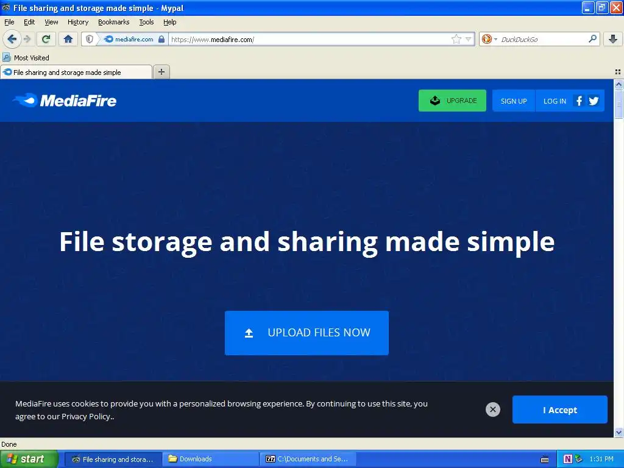Click the LOG IN link

(555, 101)
